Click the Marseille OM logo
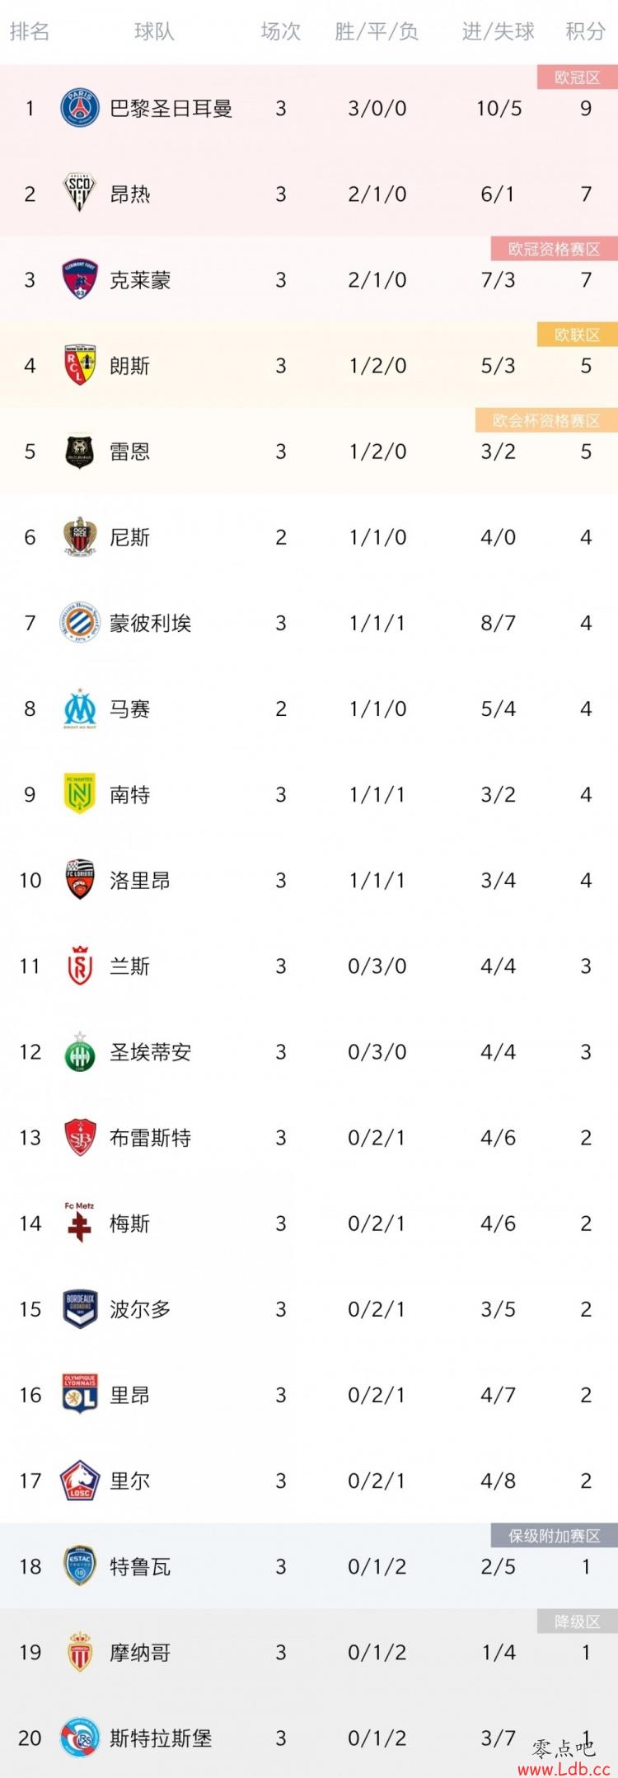The height and width of the screenshot is (1778, 618). click(80, 709)
